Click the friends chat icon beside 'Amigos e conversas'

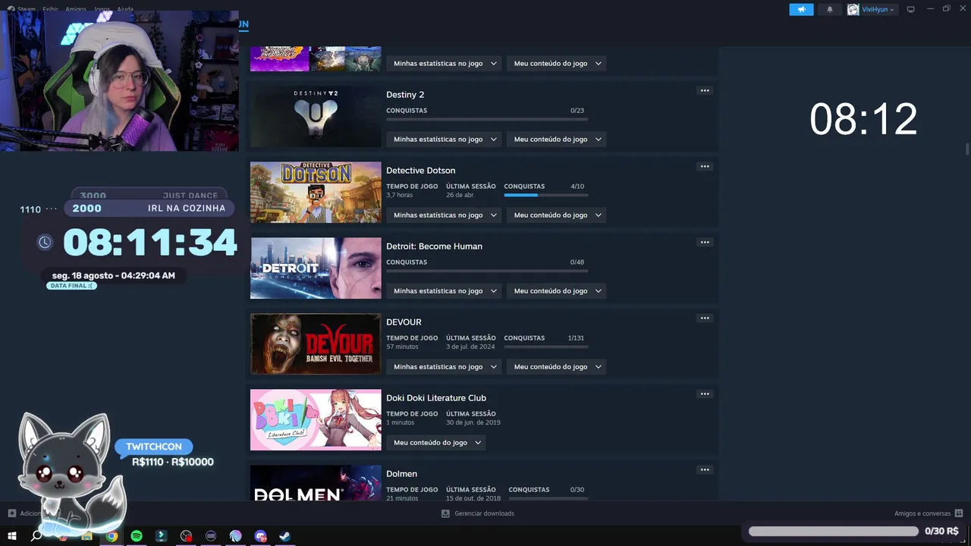point(959,513)
